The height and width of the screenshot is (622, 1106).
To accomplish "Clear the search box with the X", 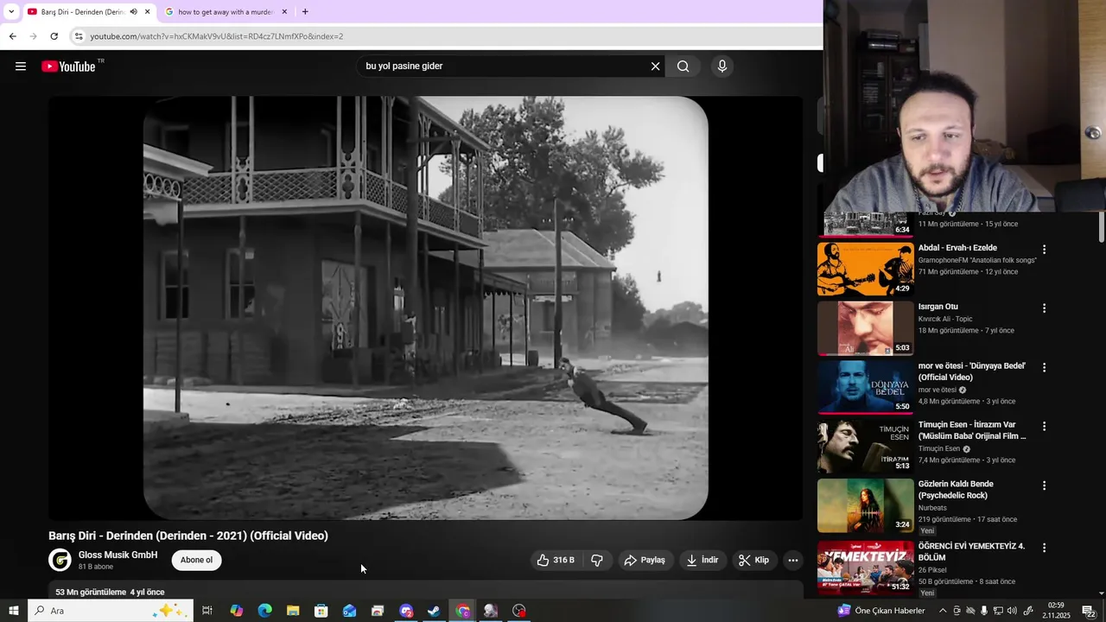I will click(x=655, y=67).
